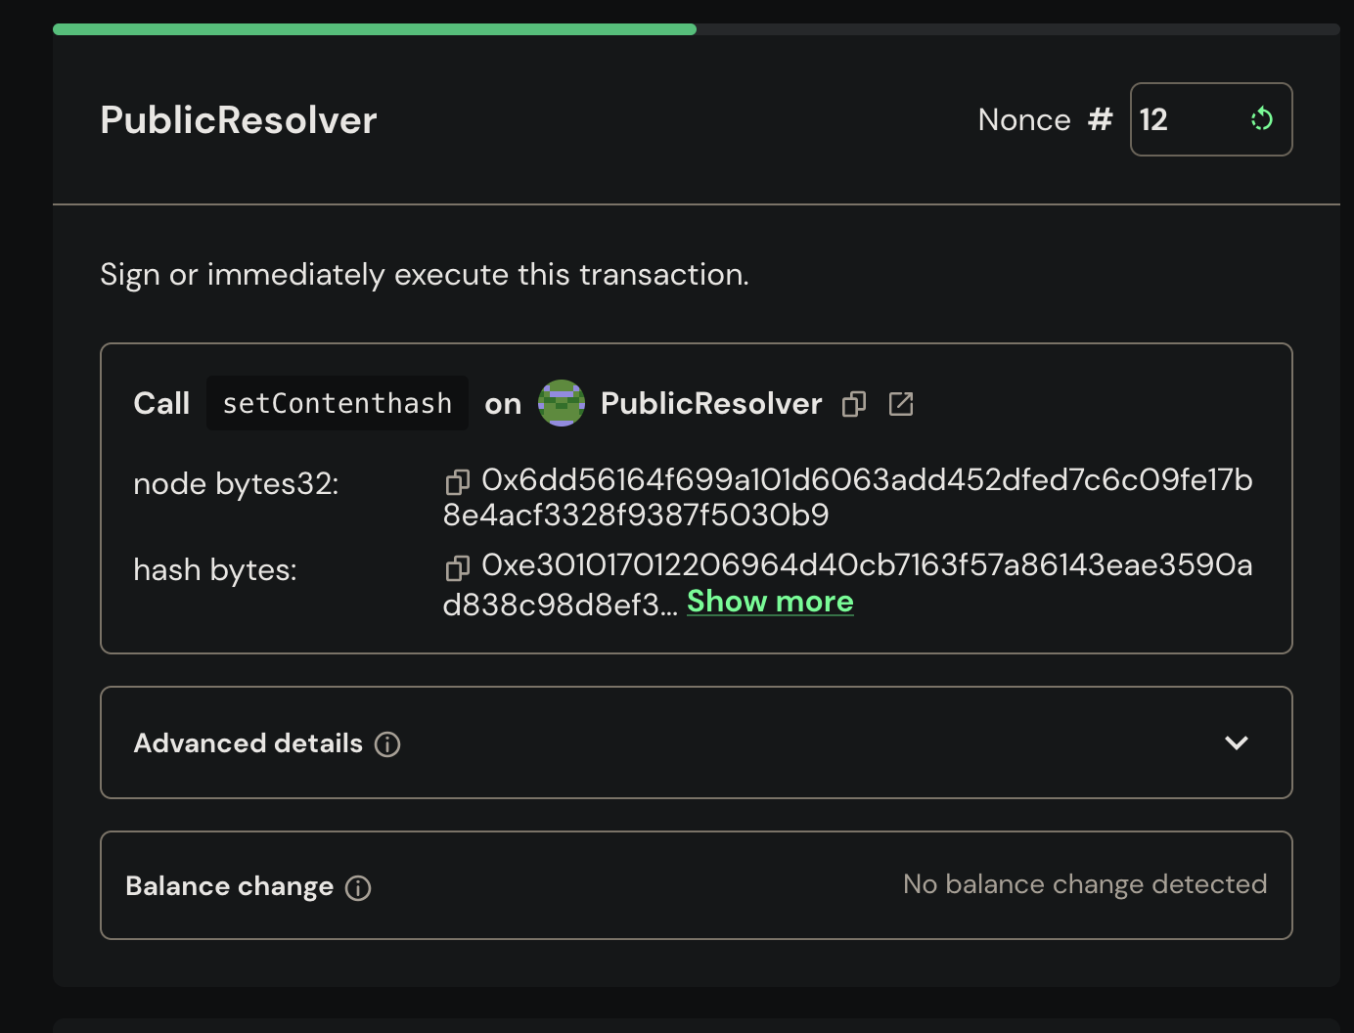Copy the hash bytes value
Image resolution: width=1354 pixels, height=1033 pixels.
[x=457, y=567]
